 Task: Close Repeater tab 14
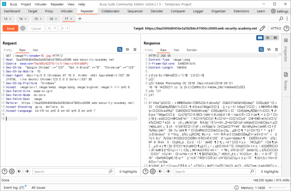pos(26,19)
